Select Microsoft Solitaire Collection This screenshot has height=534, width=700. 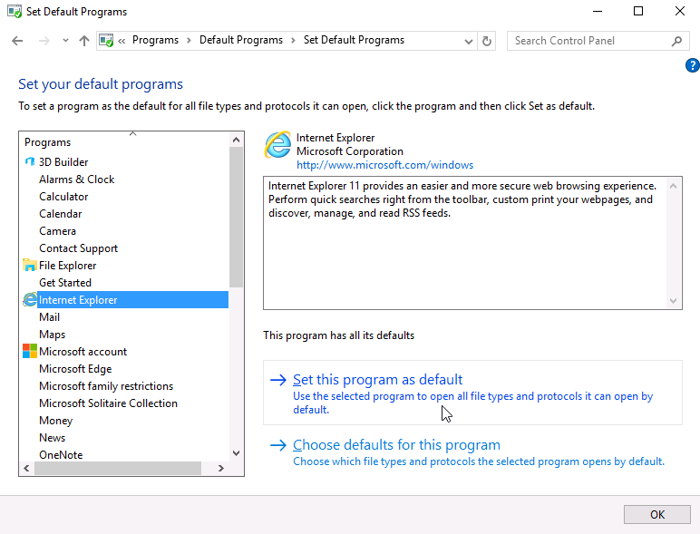tap(108, 403)
